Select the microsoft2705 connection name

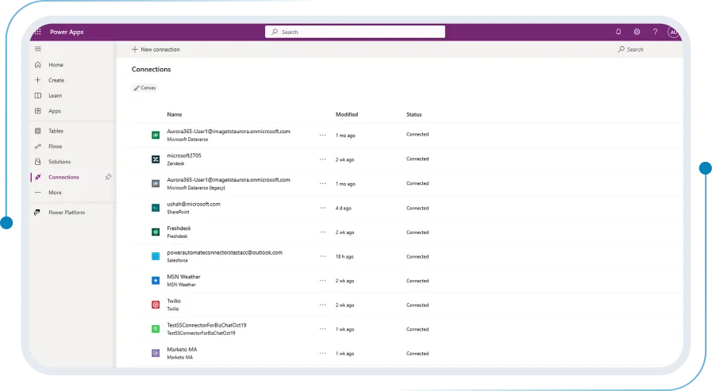pyautogui.click(x=184, y=155)
